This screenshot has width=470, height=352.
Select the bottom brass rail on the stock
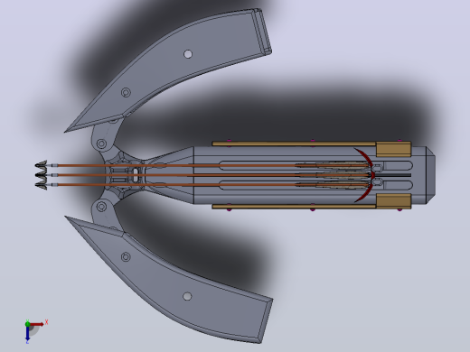click(294, 207)
